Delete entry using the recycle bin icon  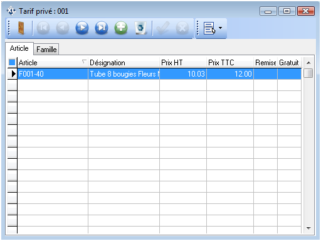[x=140, y=28]
